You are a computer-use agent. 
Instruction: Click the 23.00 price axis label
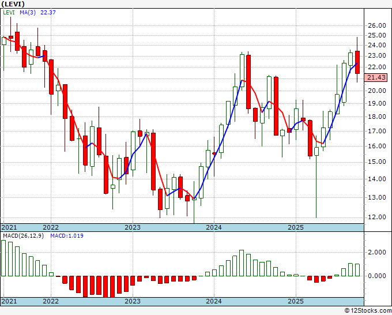coord(377,55)
